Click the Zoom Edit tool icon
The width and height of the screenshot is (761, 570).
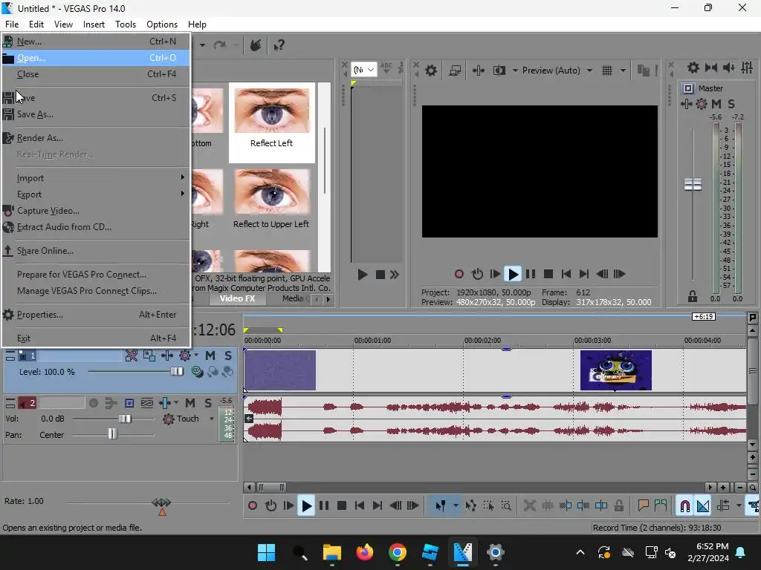pos(505,506)
